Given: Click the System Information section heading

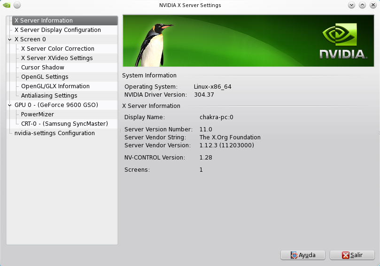Looking at the screenshot, I should [149, 76].
